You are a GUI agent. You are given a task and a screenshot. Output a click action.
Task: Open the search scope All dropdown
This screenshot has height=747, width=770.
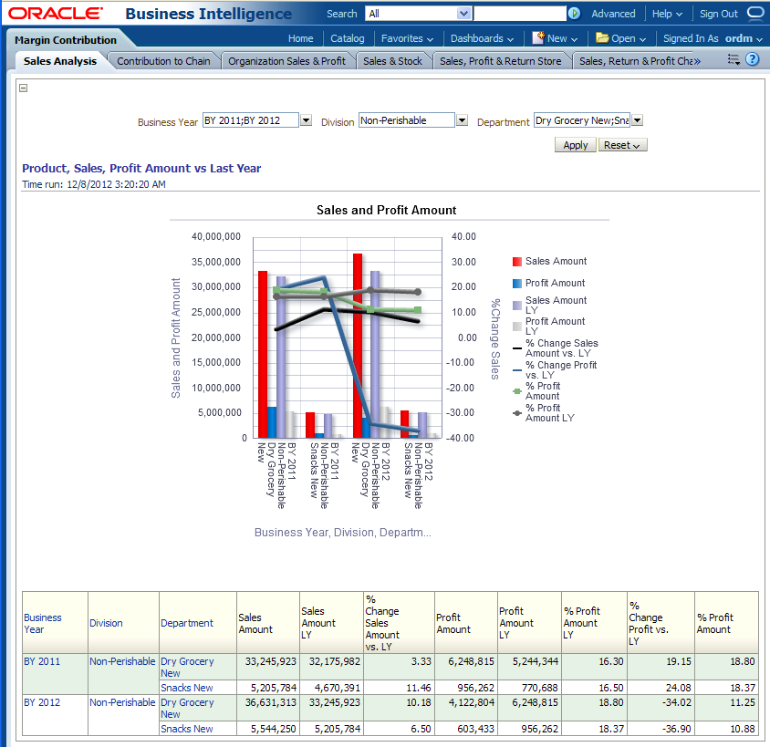[x=463, y=14]
